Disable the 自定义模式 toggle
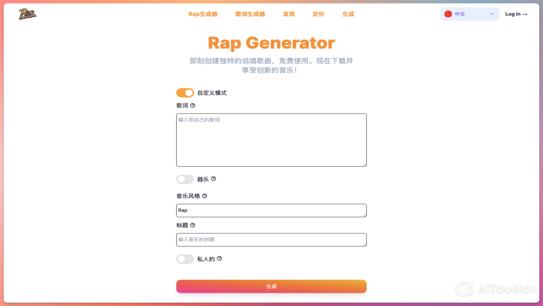 [185, 92]
